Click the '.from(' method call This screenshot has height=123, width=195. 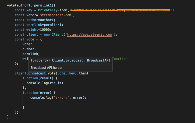tap(63, 10)
